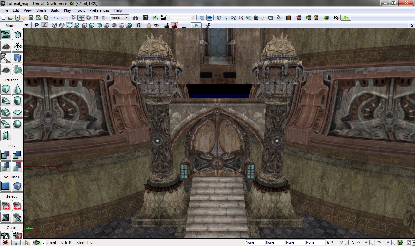Open the Build menu
Image resolution: width=415 pixels, height=246 pixels.
click(x=55, y=10)
